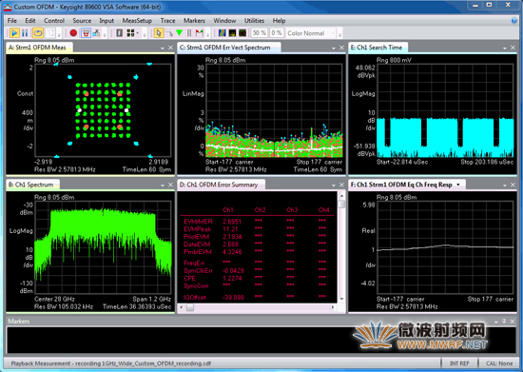The width and height of the screenshot is (523, 372).
Task: Open the Edit menu
Action: (x=30, y=21)
